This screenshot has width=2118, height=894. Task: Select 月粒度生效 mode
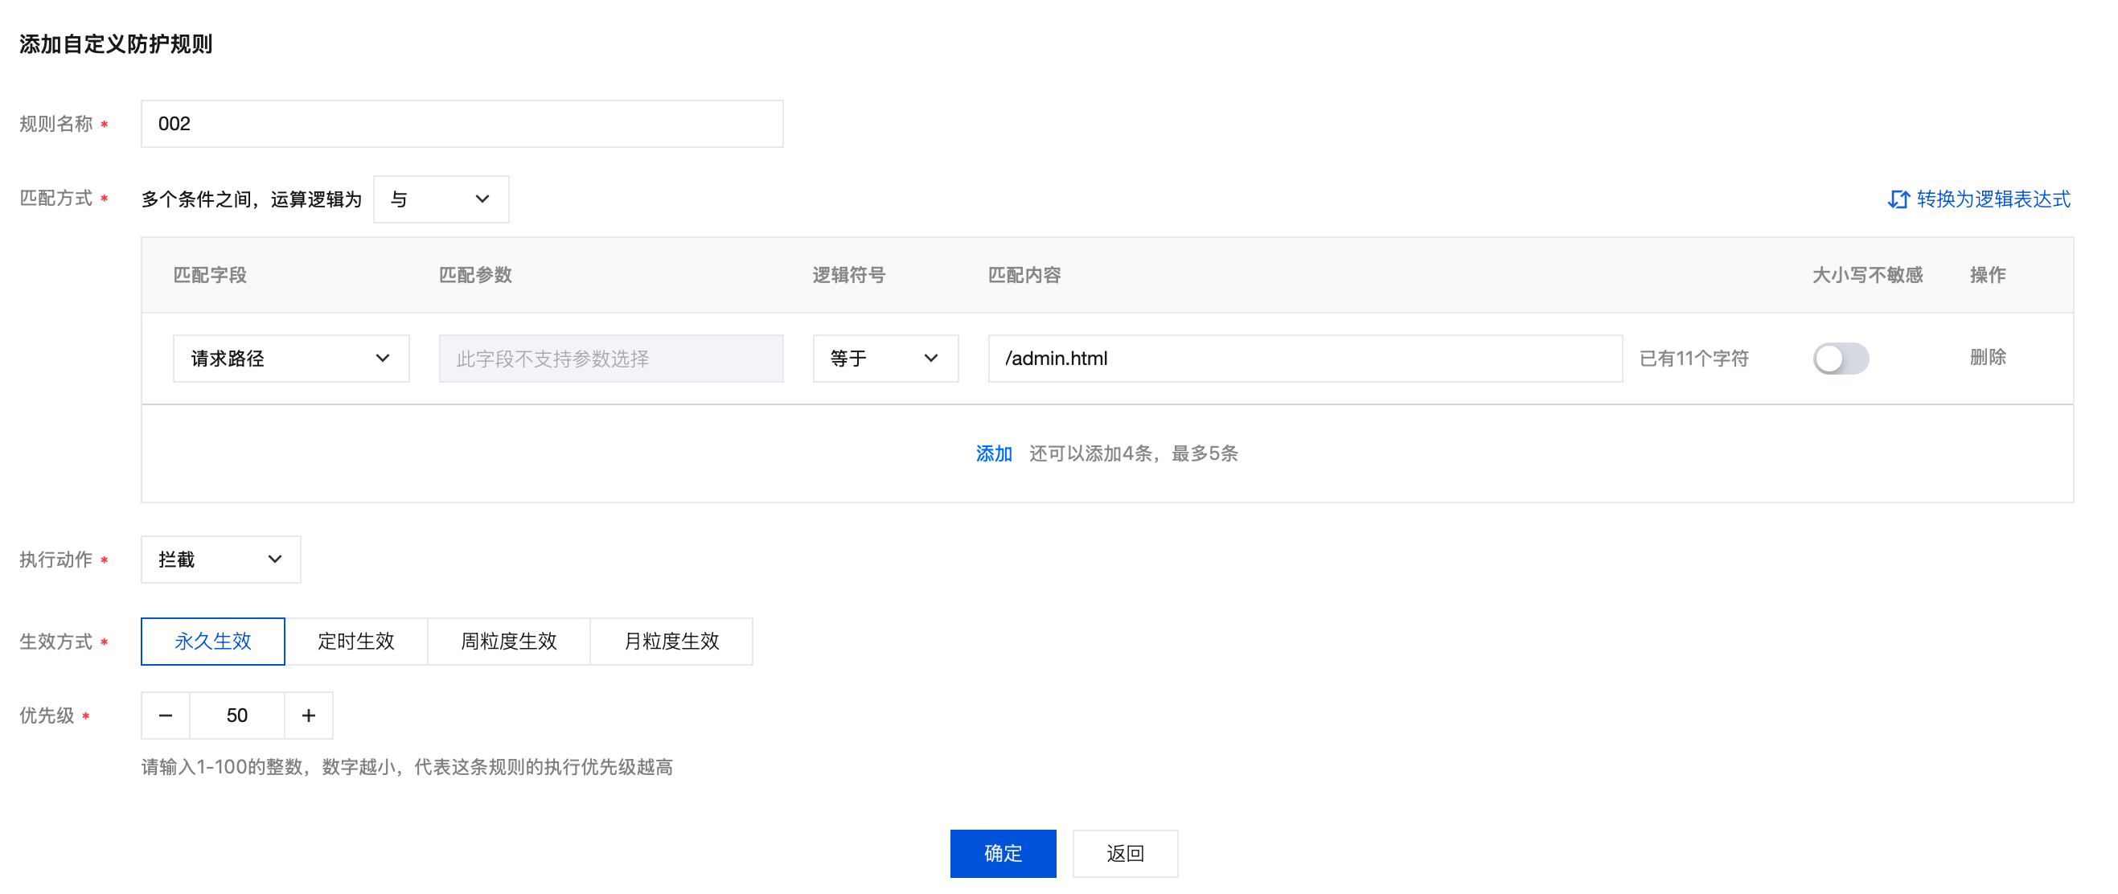point(671,641)
